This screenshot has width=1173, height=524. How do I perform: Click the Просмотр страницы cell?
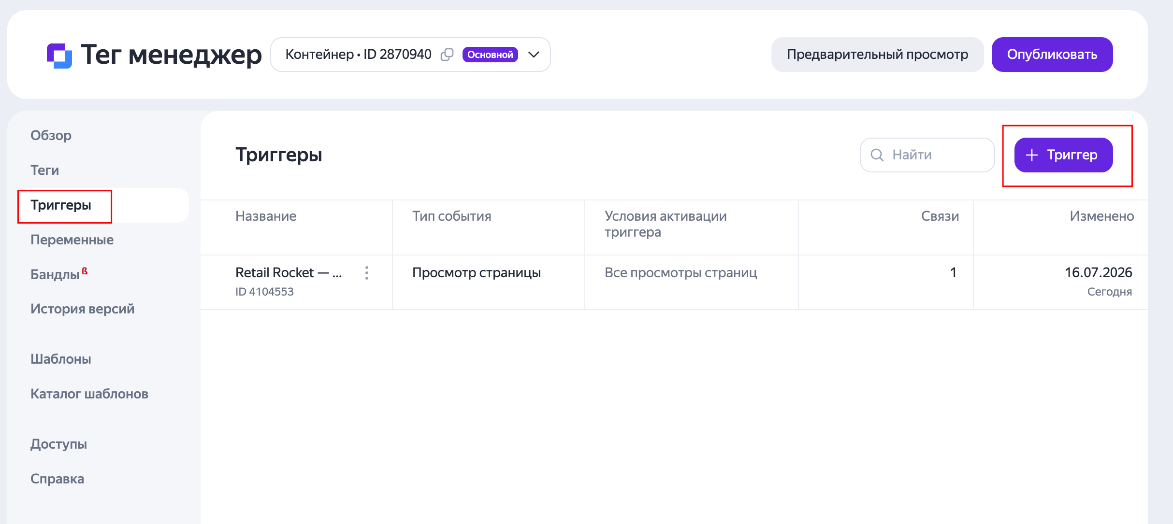click(476, 273)
